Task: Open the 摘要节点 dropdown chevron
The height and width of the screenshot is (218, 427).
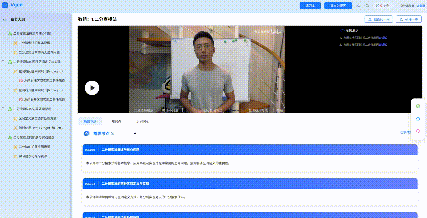Action: 113,134
